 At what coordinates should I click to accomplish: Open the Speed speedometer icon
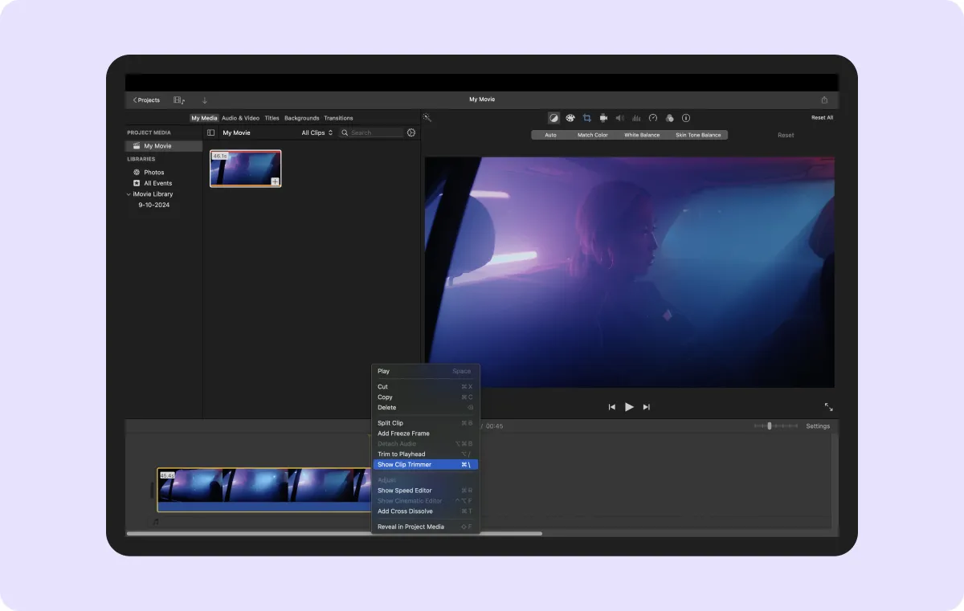tap(653, 118)
